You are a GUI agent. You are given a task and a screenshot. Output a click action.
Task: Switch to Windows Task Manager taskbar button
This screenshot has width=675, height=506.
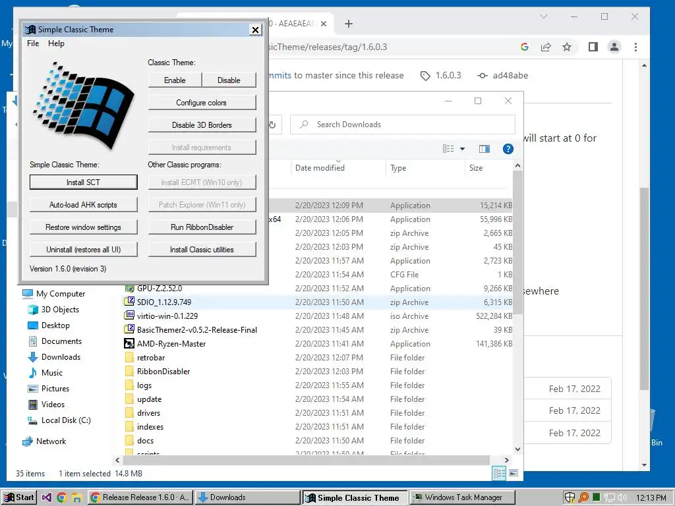[463, 497]
